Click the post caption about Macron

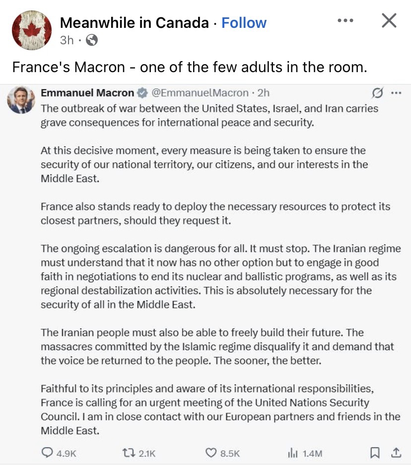[x=190, y=67]
